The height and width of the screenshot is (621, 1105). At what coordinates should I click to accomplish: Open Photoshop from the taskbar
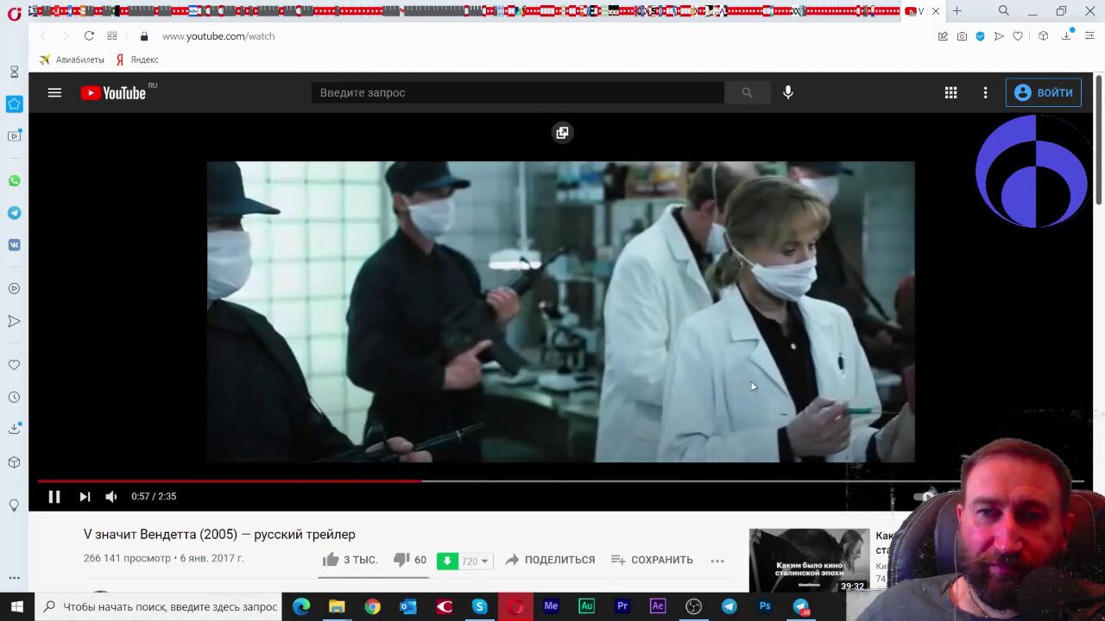click(x=765, y=606)
